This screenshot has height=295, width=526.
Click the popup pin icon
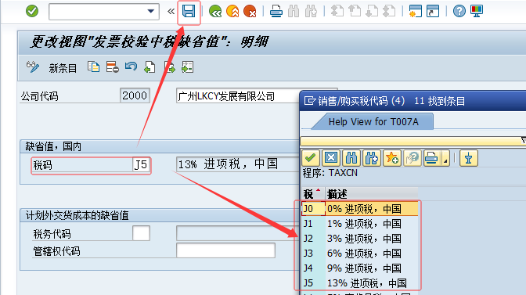pyautogui.click(x=469, y=158)
